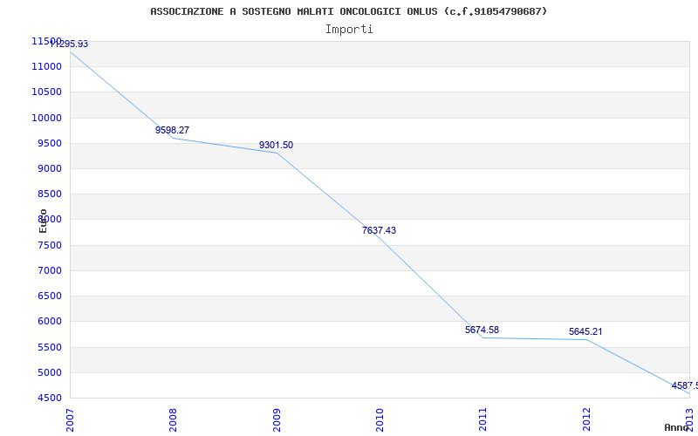
Task: Select the 5645.21 data label
Action: tap(585, 331)
